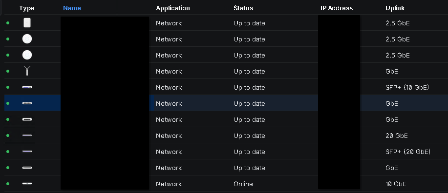Click the antenna-shaped mesh device icon

(27, 71)
